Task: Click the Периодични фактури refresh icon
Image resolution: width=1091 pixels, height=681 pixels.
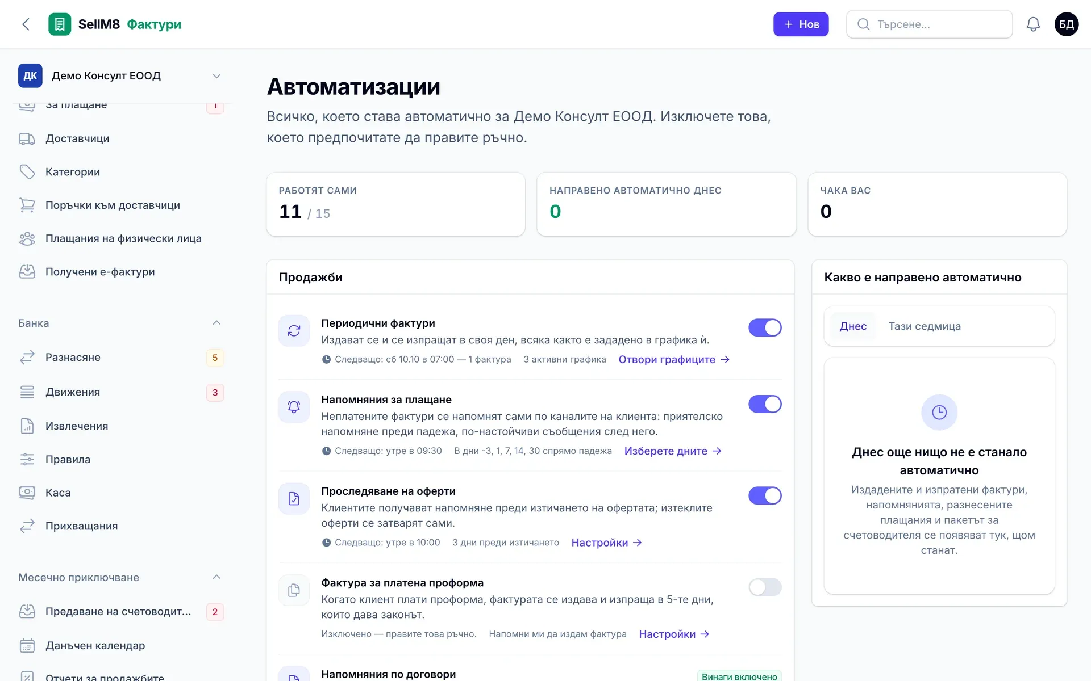Action: [x=294, y=331]
